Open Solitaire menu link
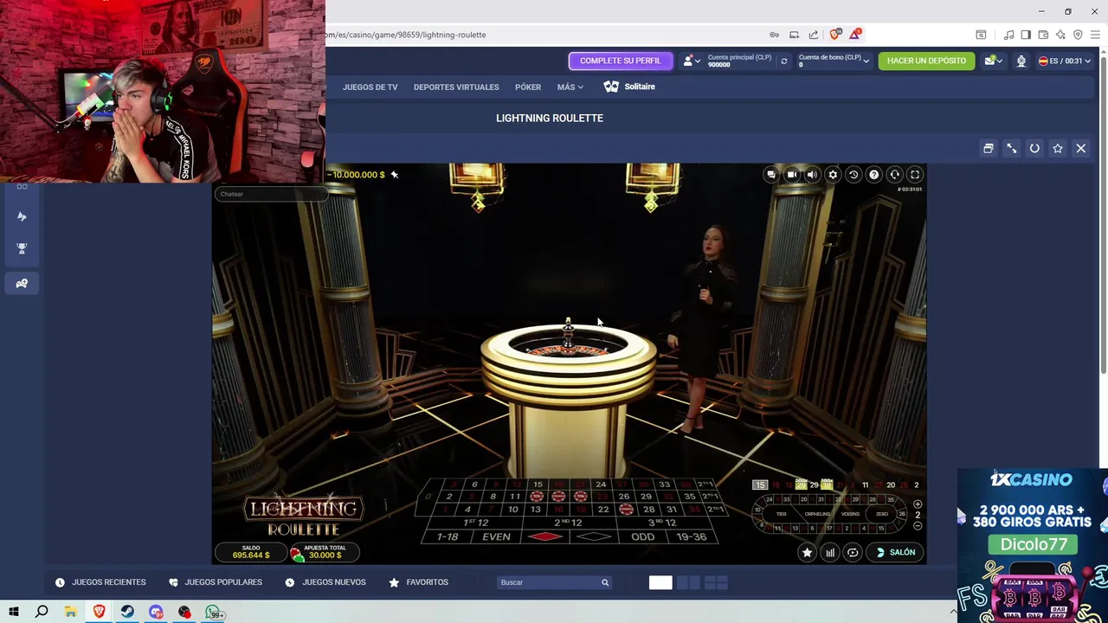 point(629,87)
